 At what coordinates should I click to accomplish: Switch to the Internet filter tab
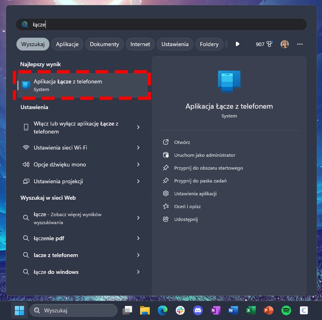pyautogui.click(x=140, y=44)
